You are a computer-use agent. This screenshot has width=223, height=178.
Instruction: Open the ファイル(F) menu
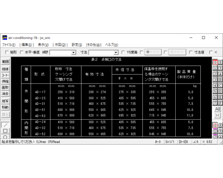9,44
